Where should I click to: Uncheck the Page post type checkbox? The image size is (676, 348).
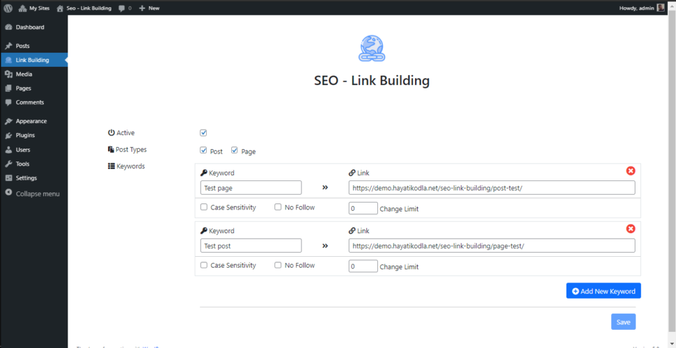pos(235,151)
